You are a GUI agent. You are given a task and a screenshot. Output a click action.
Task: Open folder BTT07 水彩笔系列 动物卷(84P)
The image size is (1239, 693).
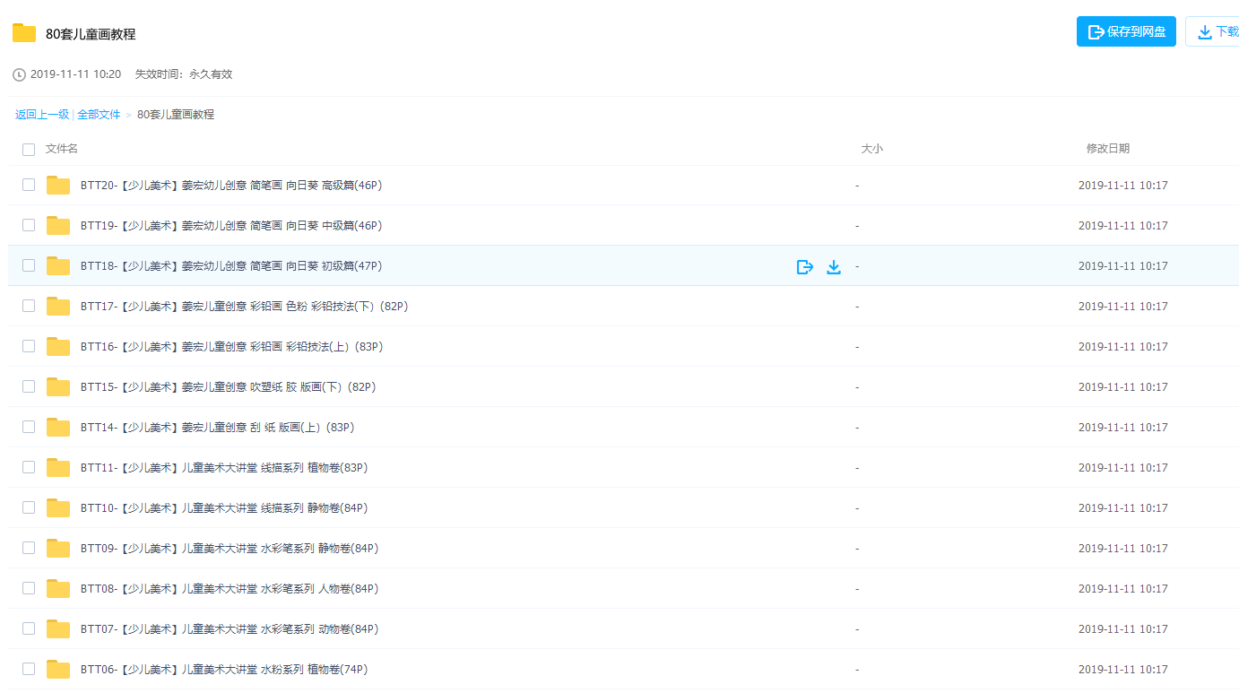(x=230, y=629)
